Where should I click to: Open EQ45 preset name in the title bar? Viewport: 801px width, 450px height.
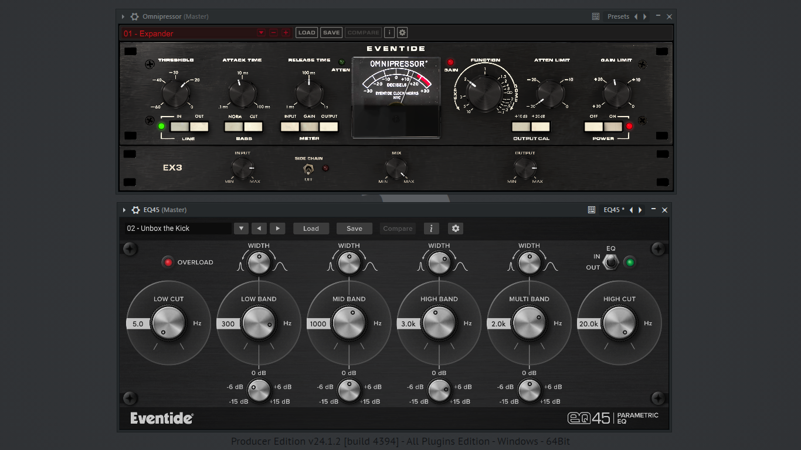pyautogui.click(x=613, y=210)
